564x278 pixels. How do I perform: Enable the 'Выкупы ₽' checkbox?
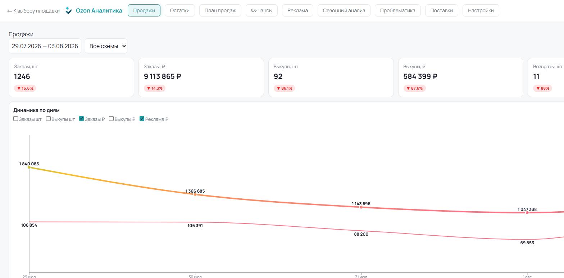click(x=111, y=119)
